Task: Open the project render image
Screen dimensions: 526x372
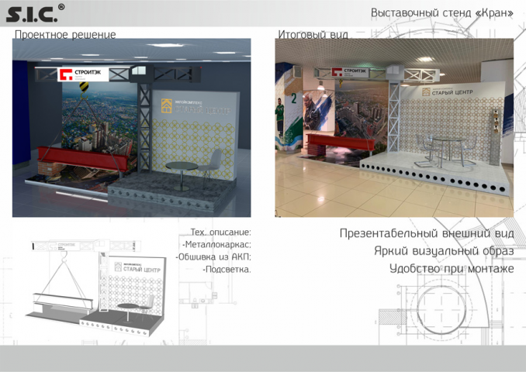Action: (x=132, y=128)
